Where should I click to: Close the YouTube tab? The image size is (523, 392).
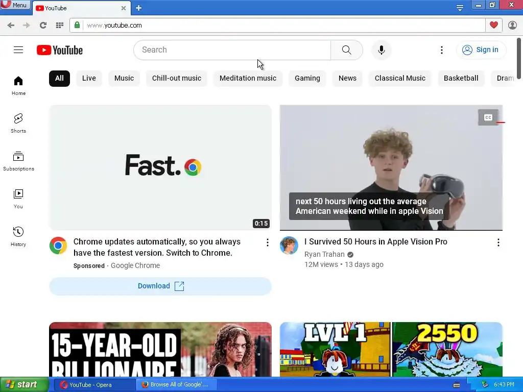pyautogui.click(x=124, y=8)
